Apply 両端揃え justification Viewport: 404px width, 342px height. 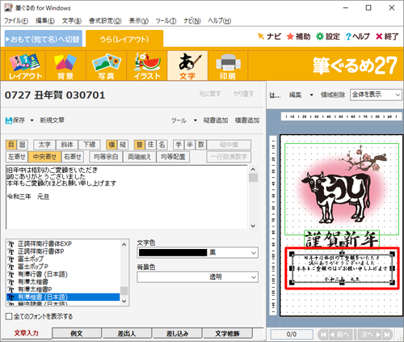pos(139,157)
